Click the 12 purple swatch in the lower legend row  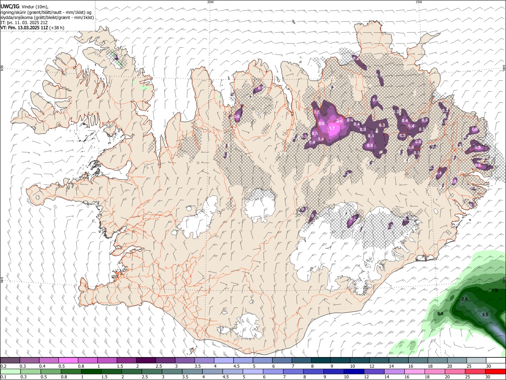(374, 371)
